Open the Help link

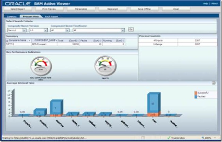[205, 3]
